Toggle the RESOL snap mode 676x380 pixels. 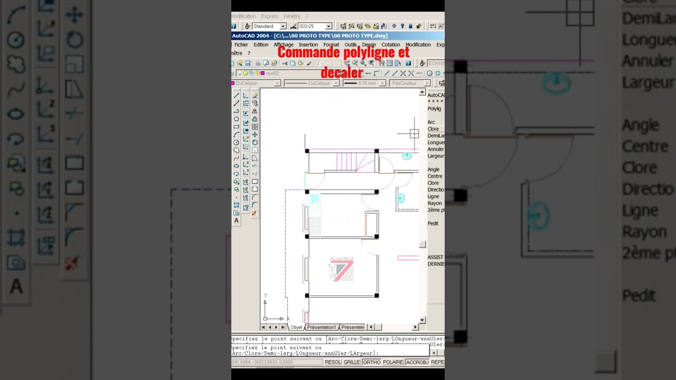click(x=333, y=362)
